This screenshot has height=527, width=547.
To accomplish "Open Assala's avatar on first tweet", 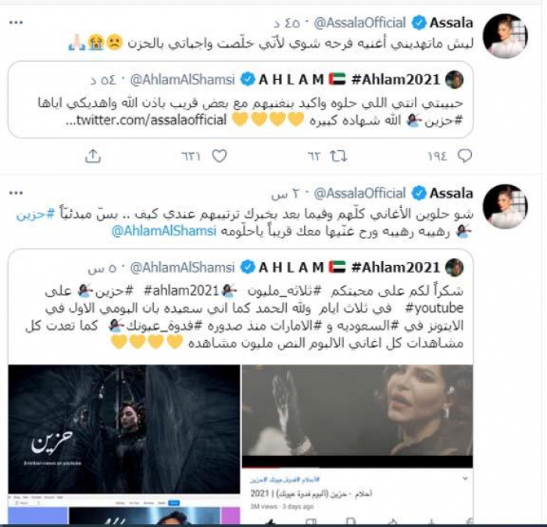I will coord(505,36).
